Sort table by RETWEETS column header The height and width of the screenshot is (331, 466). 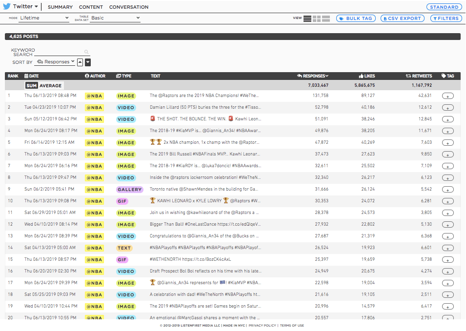point(419,76)
